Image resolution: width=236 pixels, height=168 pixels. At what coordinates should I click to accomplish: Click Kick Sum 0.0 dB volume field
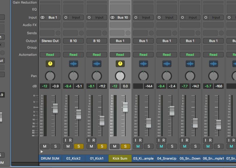125,86
